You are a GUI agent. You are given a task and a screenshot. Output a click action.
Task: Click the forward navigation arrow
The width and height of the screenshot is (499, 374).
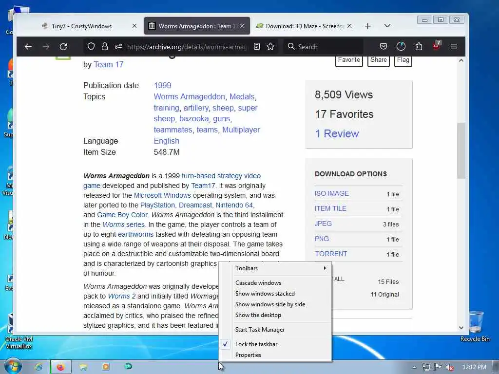coord(46,47)
